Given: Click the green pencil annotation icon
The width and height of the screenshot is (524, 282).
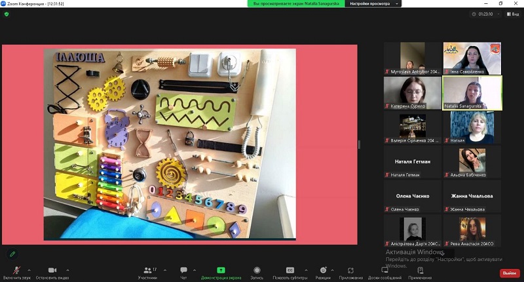Looking at the screenshot, I should [12, 254].
